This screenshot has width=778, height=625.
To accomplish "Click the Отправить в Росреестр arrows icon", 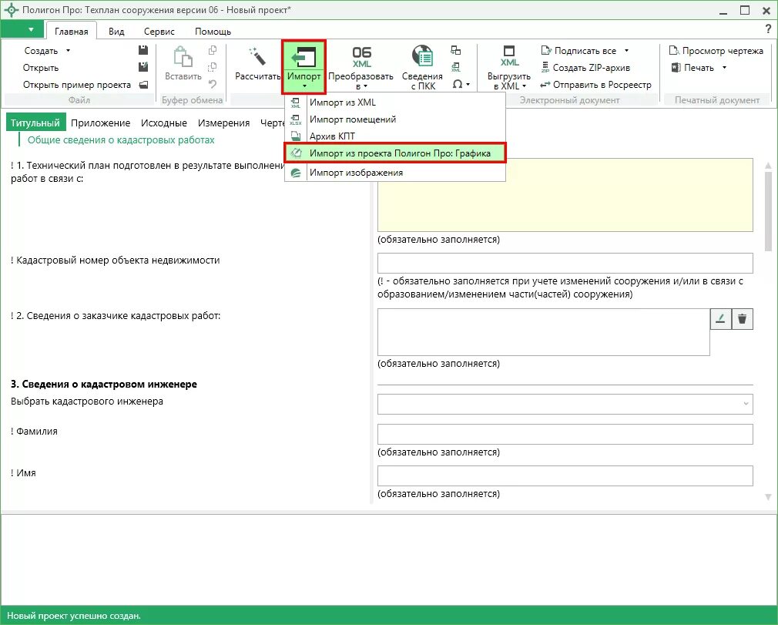I will coord(545,85).
